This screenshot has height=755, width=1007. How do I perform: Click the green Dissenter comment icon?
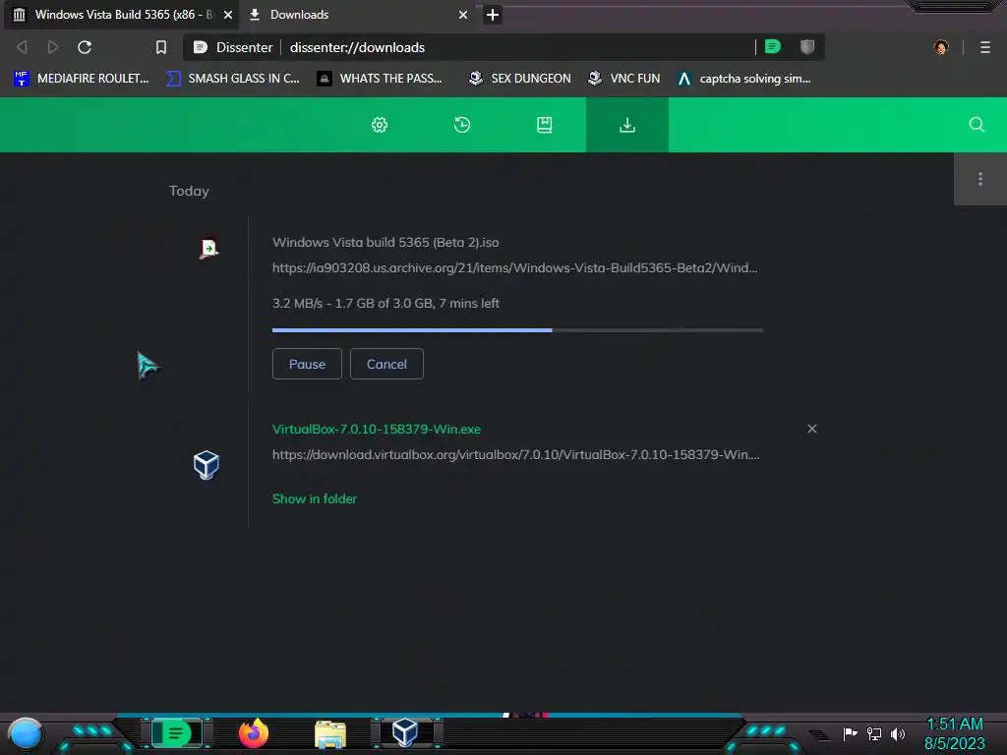(x=773, y=47)
